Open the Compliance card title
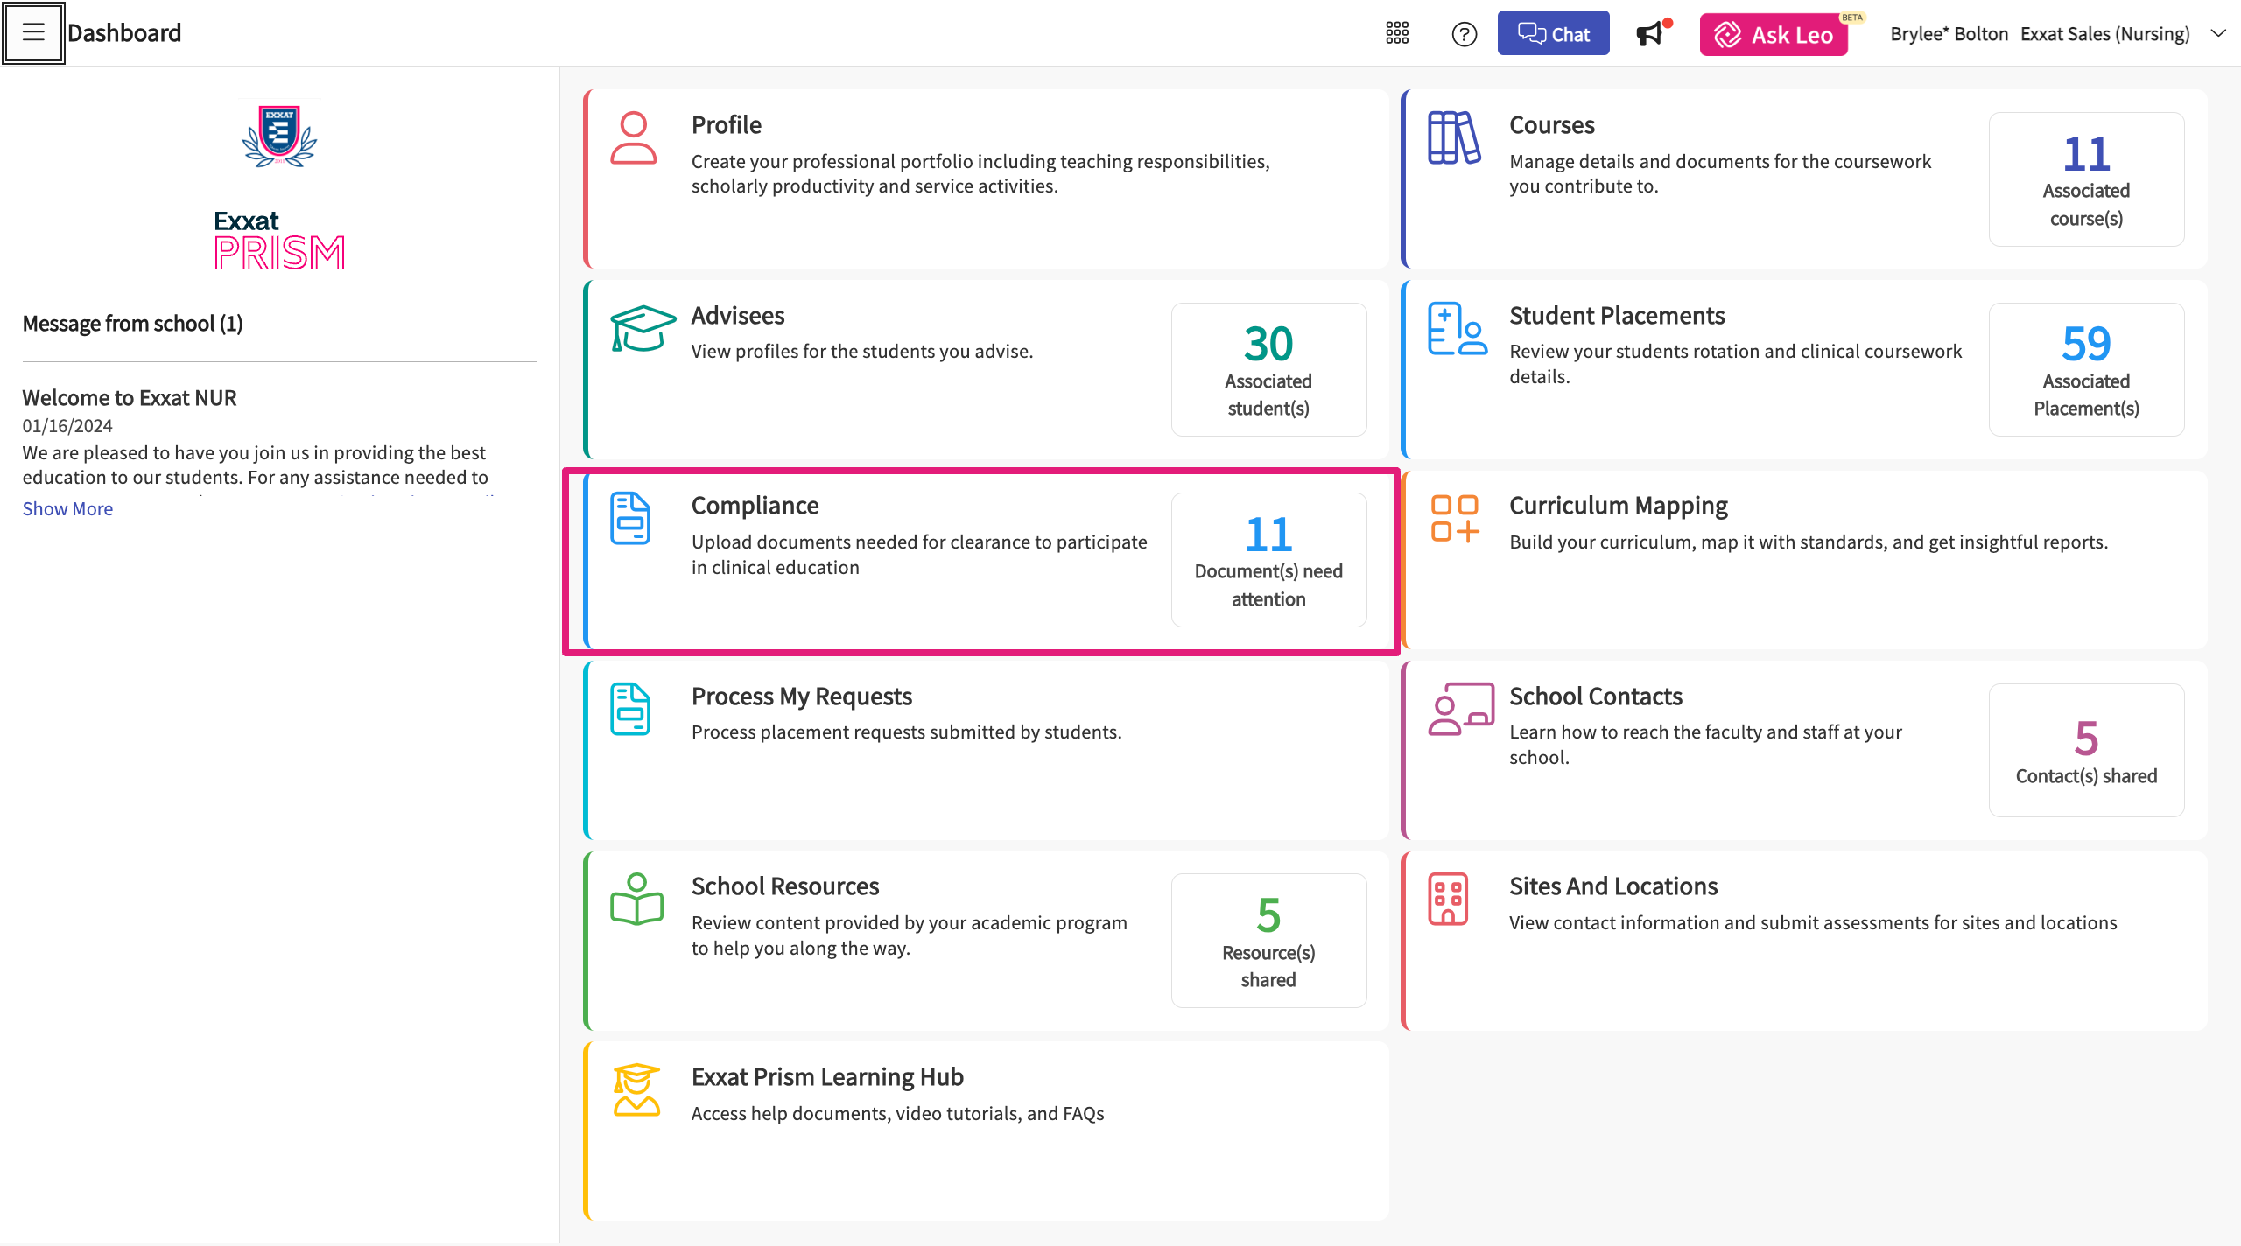This screenshot has height=1246, width=2241. pos(755,506)
